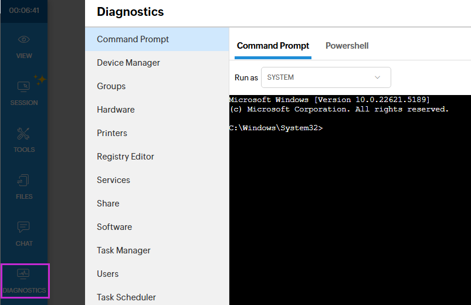Image resolution: width=471 pixels, height=305 pixels.
Task: Select Groups in the diagnostics list
Action: (111, 86)
